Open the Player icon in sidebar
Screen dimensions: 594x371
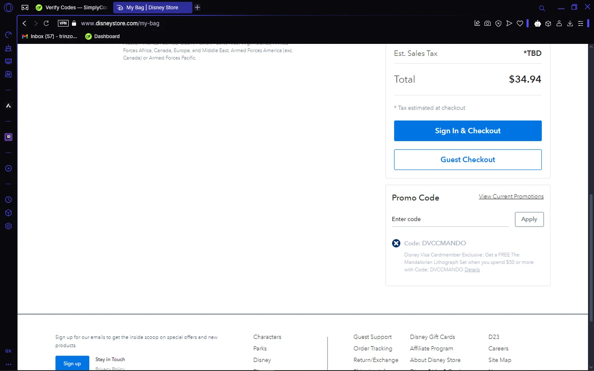tap(8, 168)
